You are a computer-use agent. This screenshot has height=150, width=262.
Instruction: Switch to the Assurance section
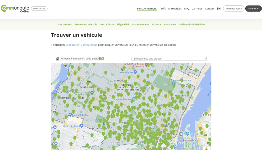coord(170,24)
